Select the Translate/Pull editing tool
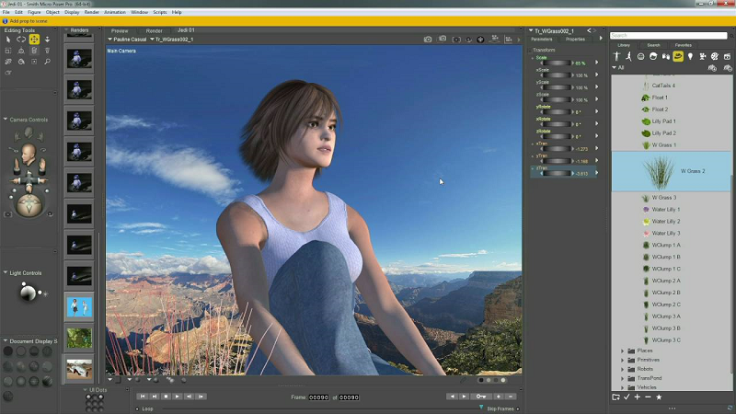 (34, 40)
